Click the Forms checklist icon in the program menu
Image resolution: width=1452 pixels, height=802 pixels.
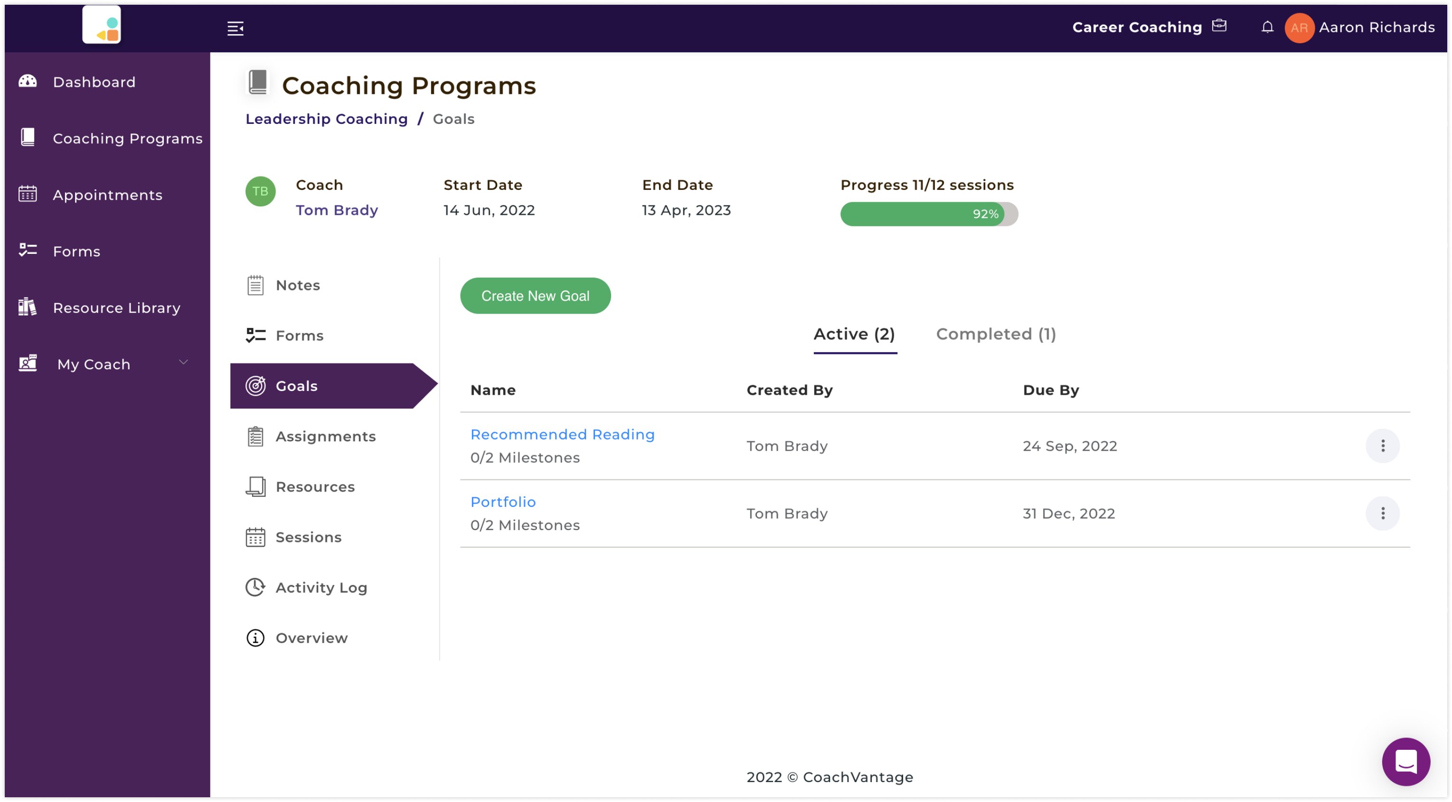pyautogui.click(x=255, y=335)
